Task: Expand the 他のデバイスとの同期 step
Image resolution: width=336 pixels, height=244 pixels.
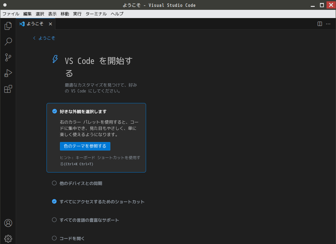Action: pyautogui.click(x=81, y=183)
